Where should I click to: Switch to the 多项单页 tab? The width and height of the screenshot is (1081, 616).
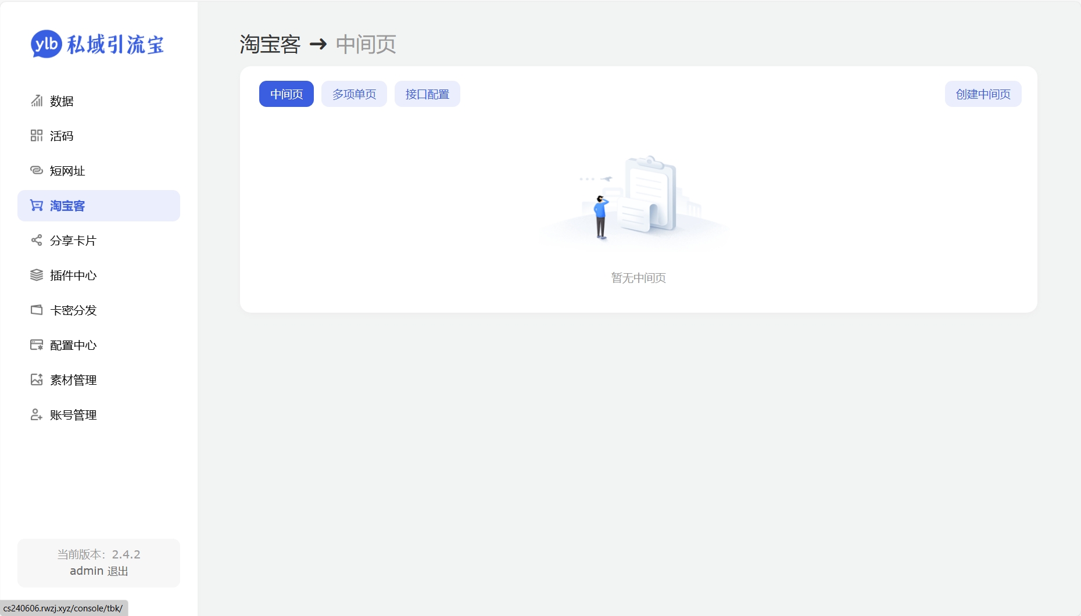click(354, 94)
